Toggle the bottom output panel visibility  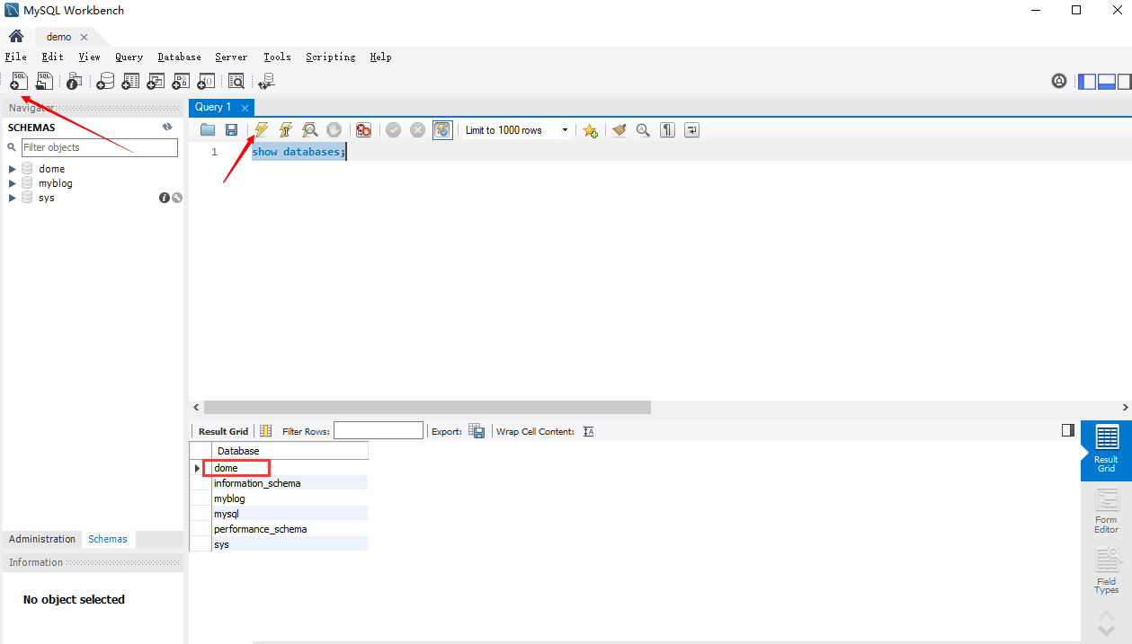tap(1107, 82)
